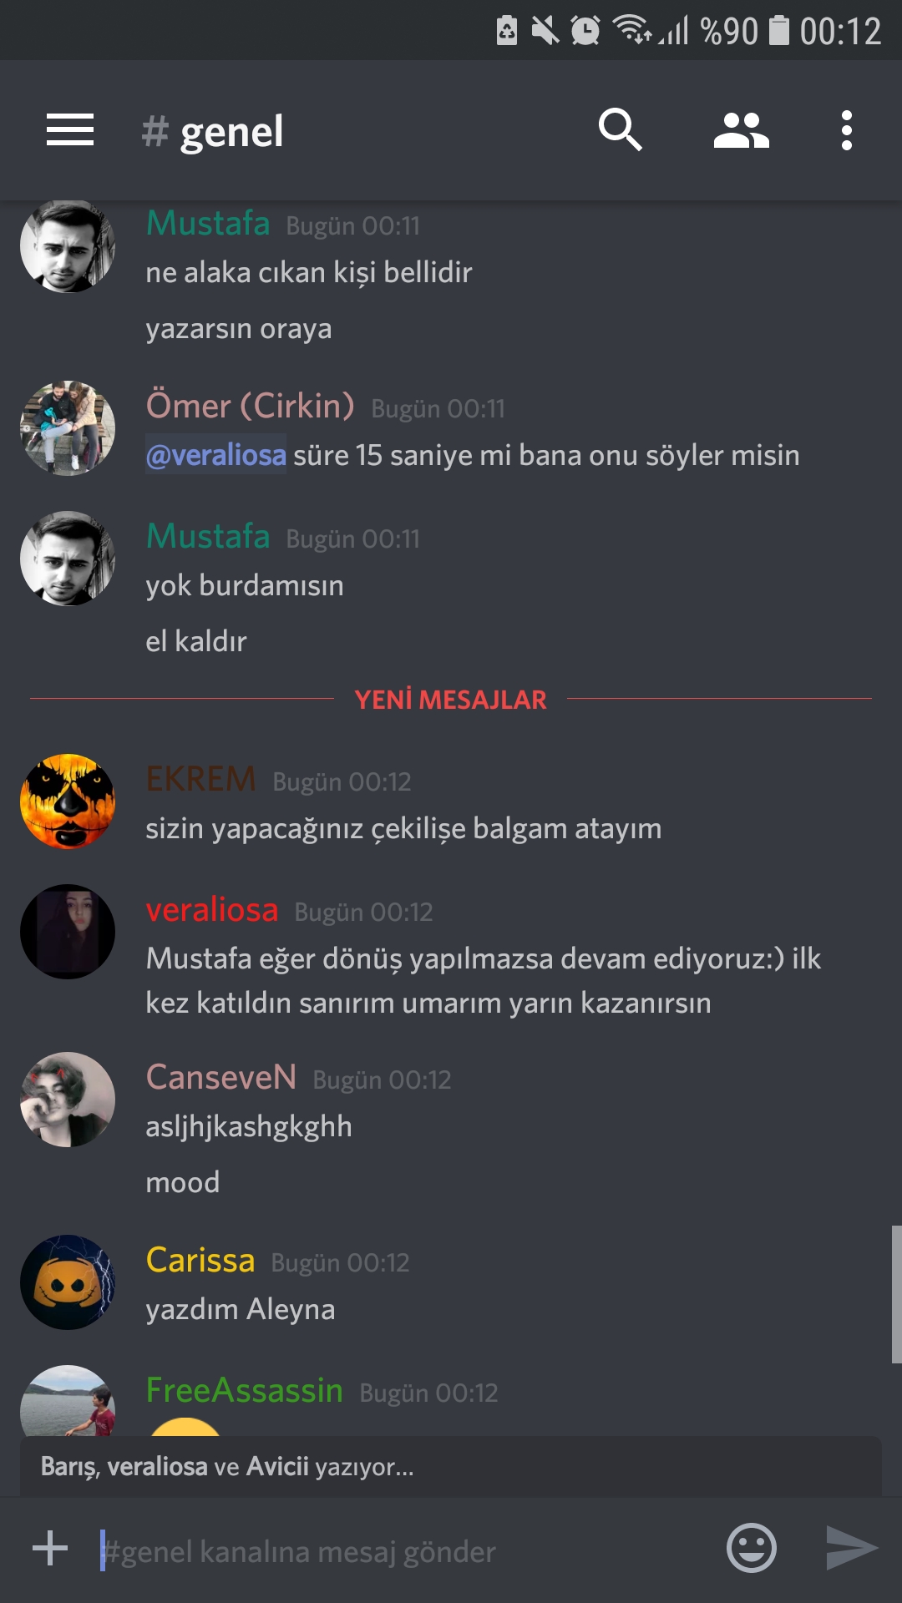The height and width of the screenshot is (1603, 902).
Task: Open EKREM's pumpkin avatar
Action: point(68,801)
